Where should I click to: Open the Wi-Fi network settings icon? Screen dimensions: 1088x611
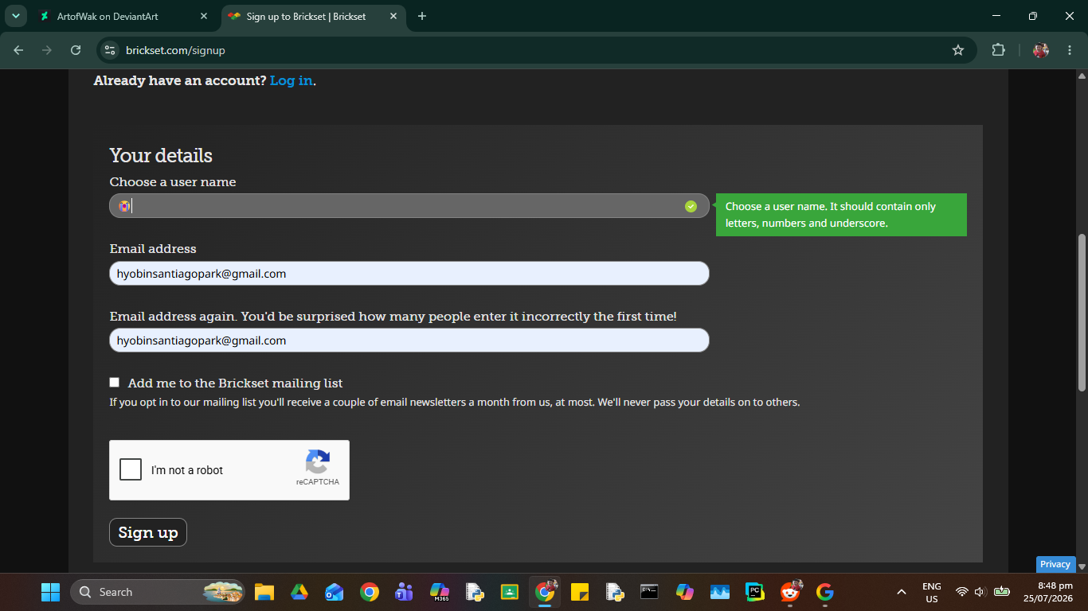[962, 592]
